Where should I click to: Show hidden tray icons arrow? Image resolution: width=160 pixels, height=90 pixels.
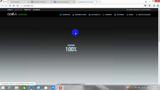point(133,88)
